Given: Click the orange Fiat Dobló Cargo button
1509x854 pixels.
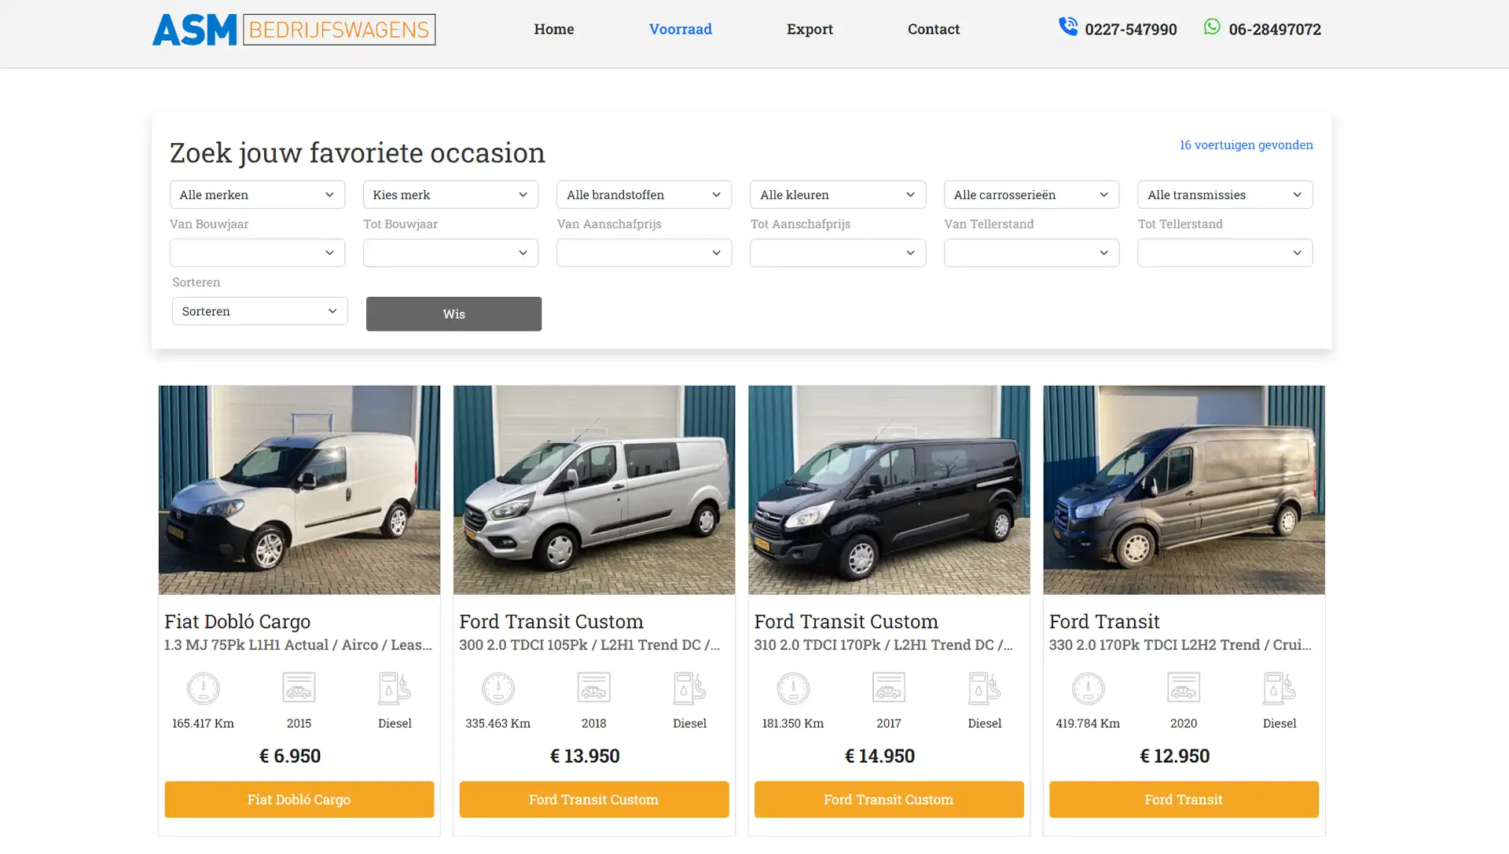Looking at the screenshot, I should (299, 799).
